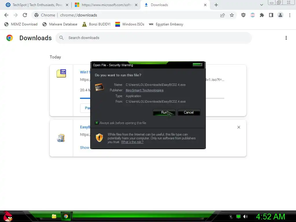The height and width of the screenshot is (222, 296).
Task: Open the profile avatar menu
Action: [x=280, y=15]
